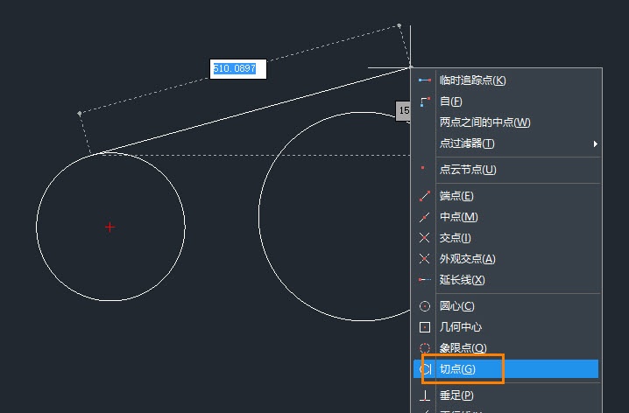Choose the highlighted 切点(G) tangent option
This screenshot has height=413, width=629.
457,369
